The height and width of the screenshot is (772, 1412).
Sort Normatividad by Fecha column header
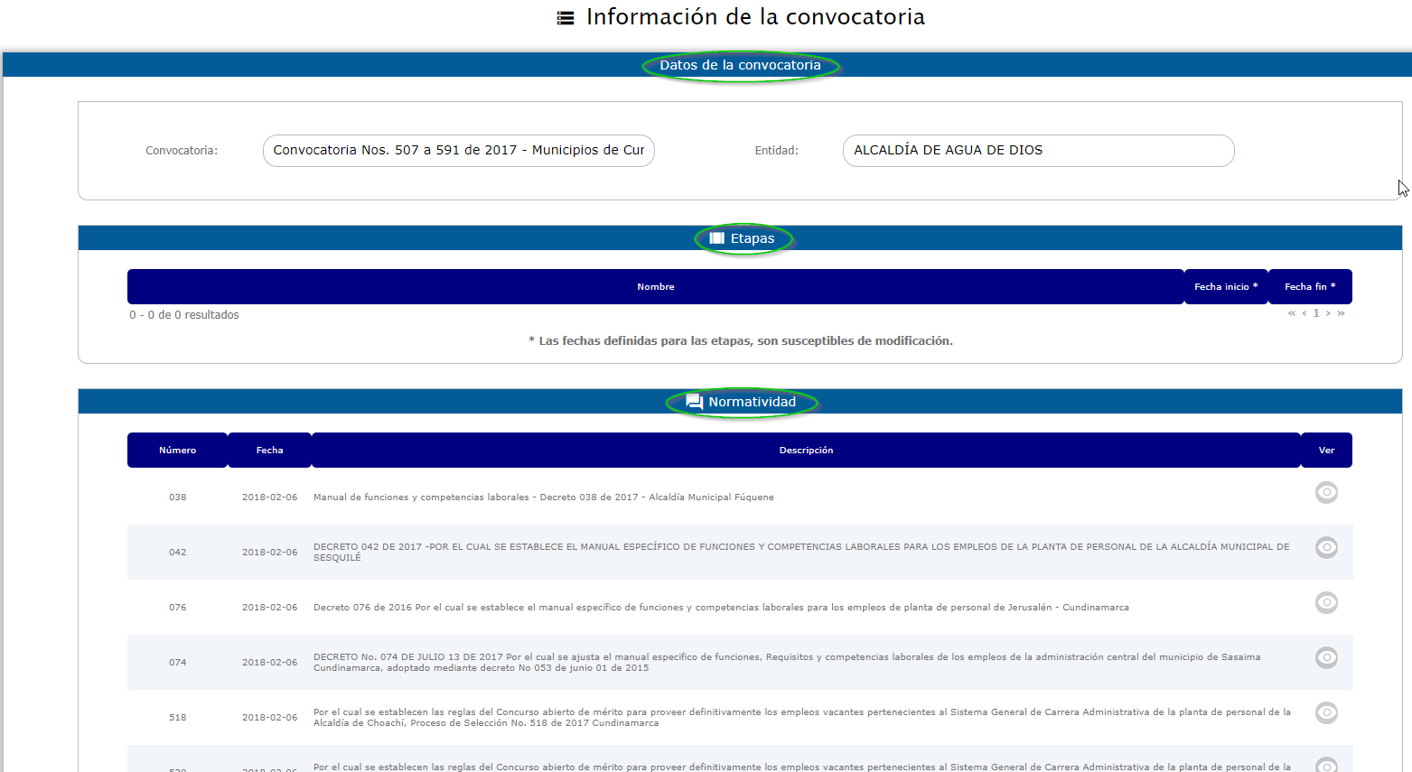click(x=269, y=451)
